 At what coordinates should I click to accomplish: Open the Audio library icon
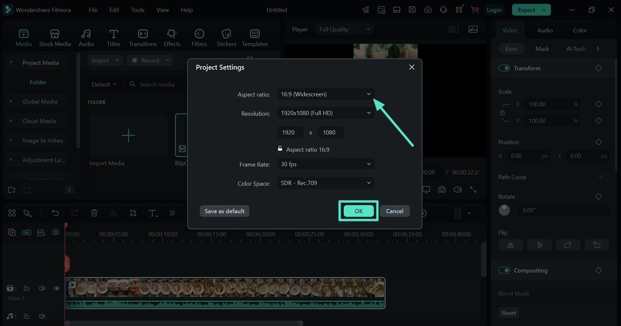(86, 34)
